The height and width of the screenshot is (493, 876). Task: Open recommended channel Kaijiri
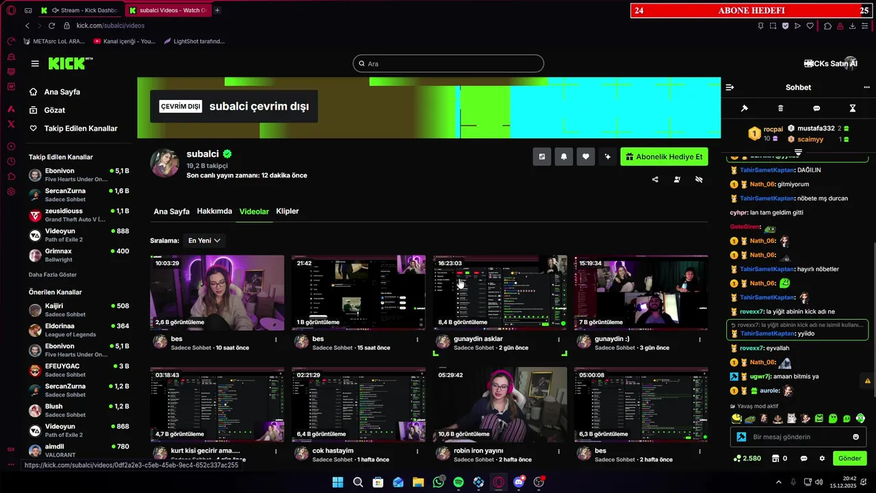coord(79,310)
